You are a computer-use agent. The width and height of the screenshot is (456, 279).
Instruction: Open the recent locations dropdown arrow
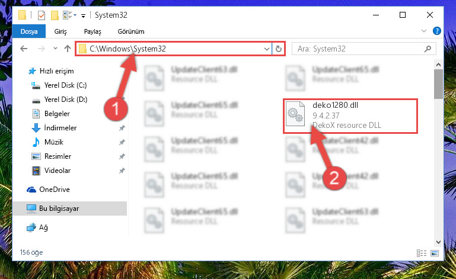(55, 49)
